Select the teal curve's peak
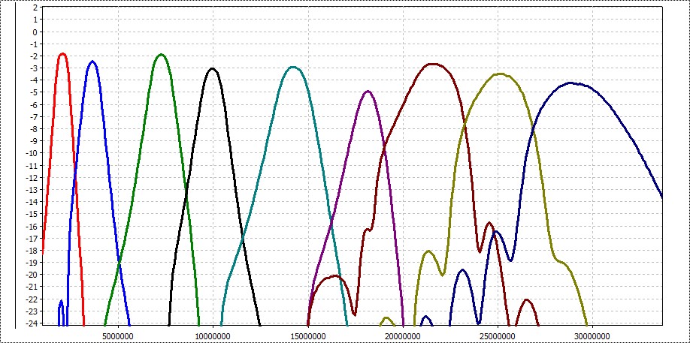 293,68
